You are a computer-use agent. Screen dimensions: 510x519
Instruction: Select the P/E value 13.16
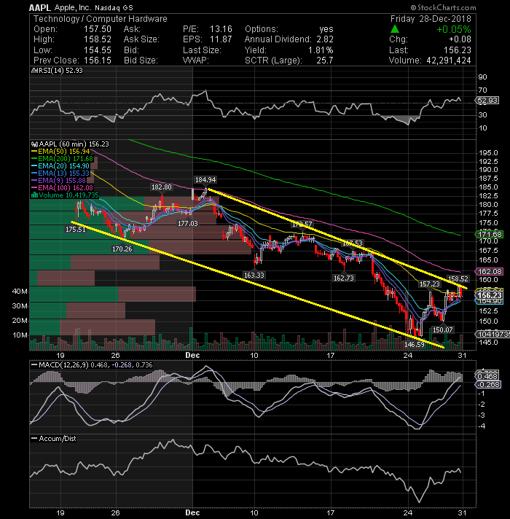221,29
